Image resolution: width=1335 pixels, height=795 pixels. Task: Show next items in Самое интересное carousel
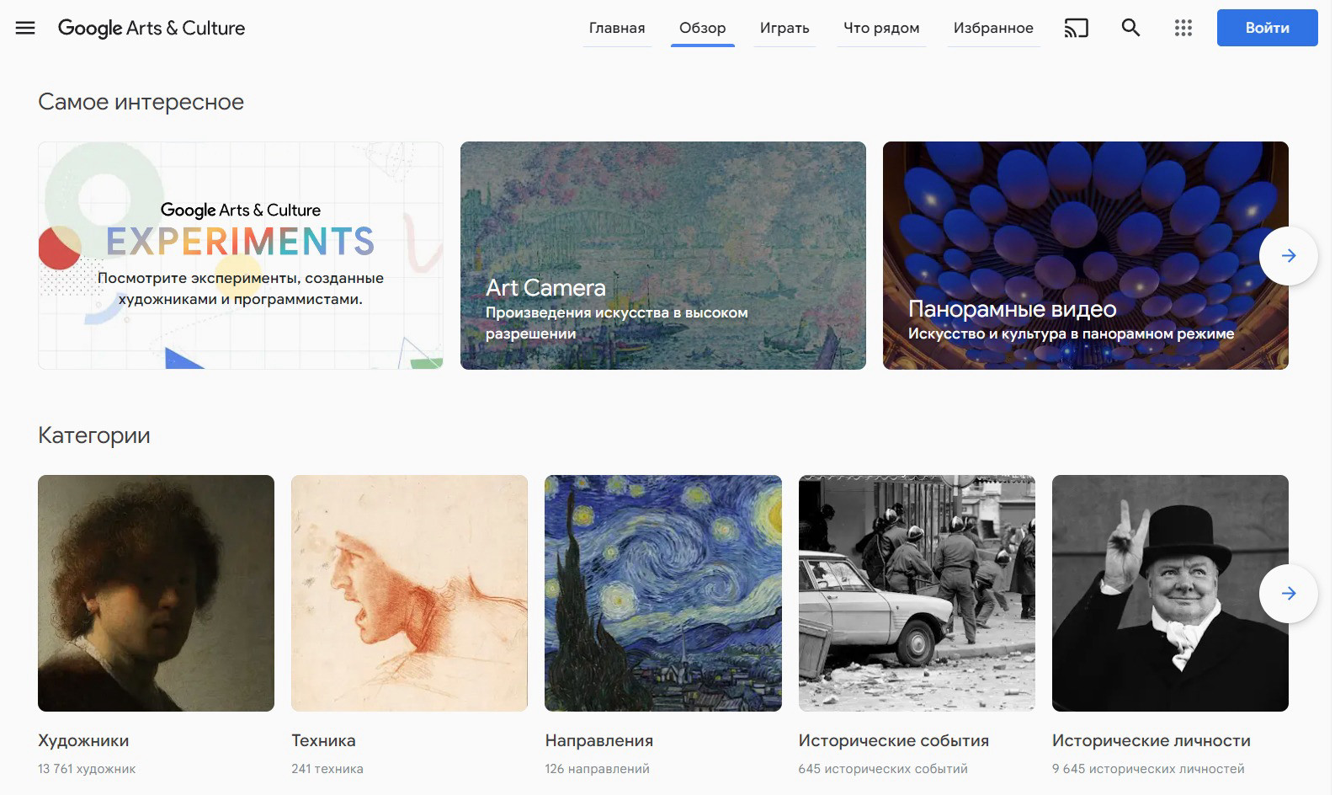point(1288,256)
